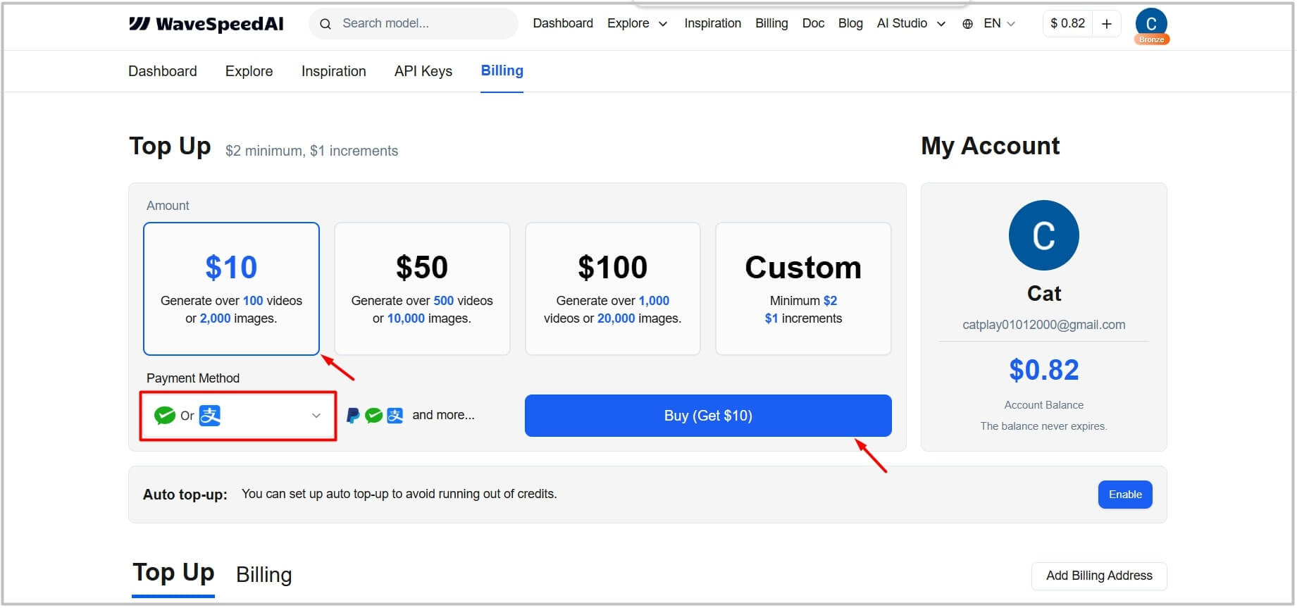This screenshot has height=608, width=1297.
Task: Open the EN language selector
Action: coord(999,23)
